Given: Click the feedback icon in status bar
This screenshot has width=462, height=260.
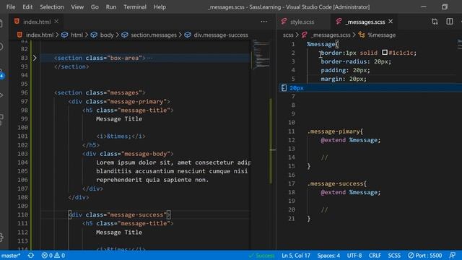Looking at the screenshot, I should pyautogui.click(x=453, y=255).
